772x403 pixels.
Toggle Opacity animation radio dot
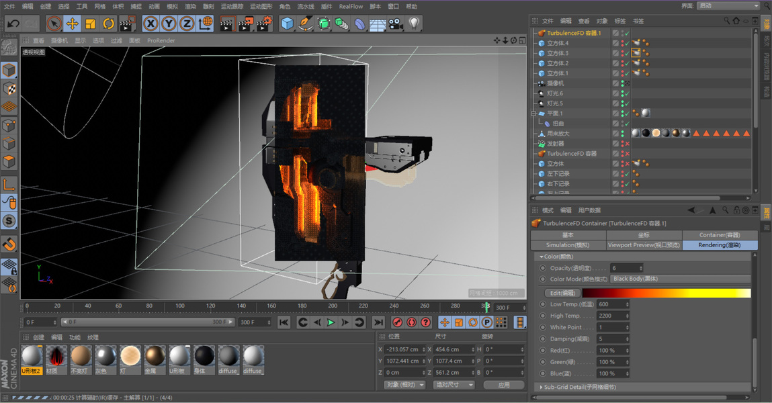pyautogui.click(x=543, y=268)
